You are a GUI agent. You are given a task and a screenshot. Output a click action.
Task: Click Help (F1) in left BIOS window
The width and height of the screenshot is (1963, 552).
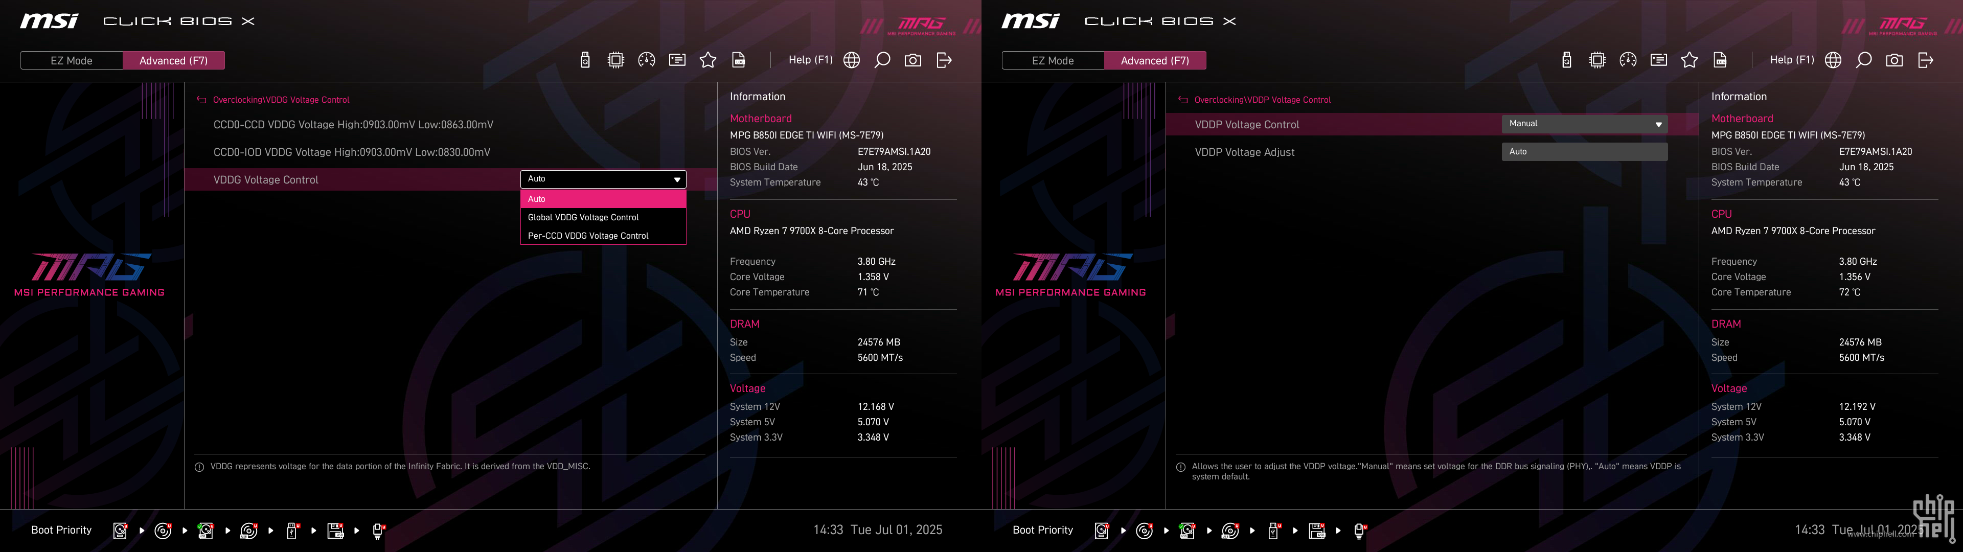pos(811,59)
